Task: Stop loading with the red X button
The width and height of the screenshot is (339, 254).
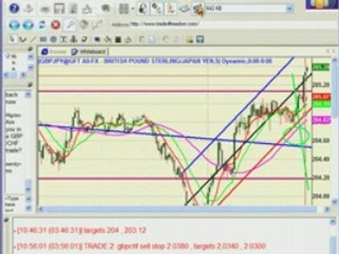Action: (55, 25)
